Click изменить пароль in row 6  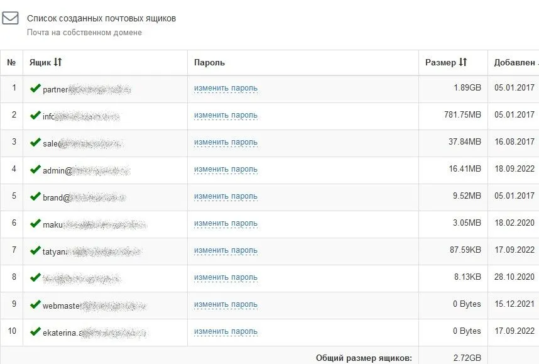(x=226, y=223)
